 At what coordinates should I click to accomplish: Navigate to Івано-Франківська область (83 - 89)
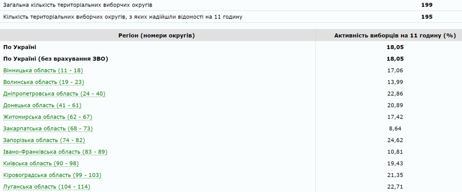pos(55,152)
